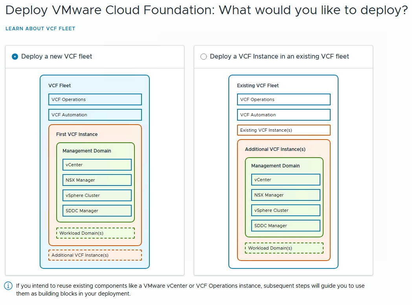Click SDDC Manager box under Additional VCF Instance(s)
This screenshot has width=412, height=305.
click(285, 226)
